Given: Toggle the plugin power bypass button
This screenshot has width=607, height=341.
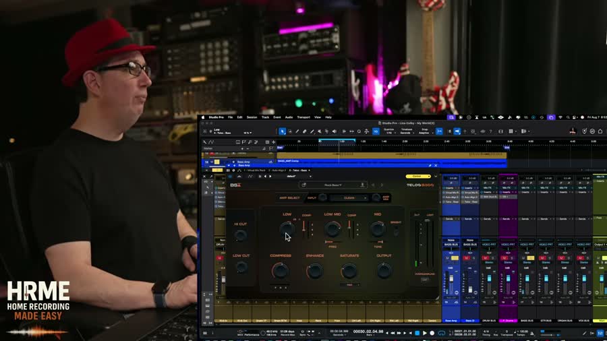Looking at the screenshot, I should 231,177.
